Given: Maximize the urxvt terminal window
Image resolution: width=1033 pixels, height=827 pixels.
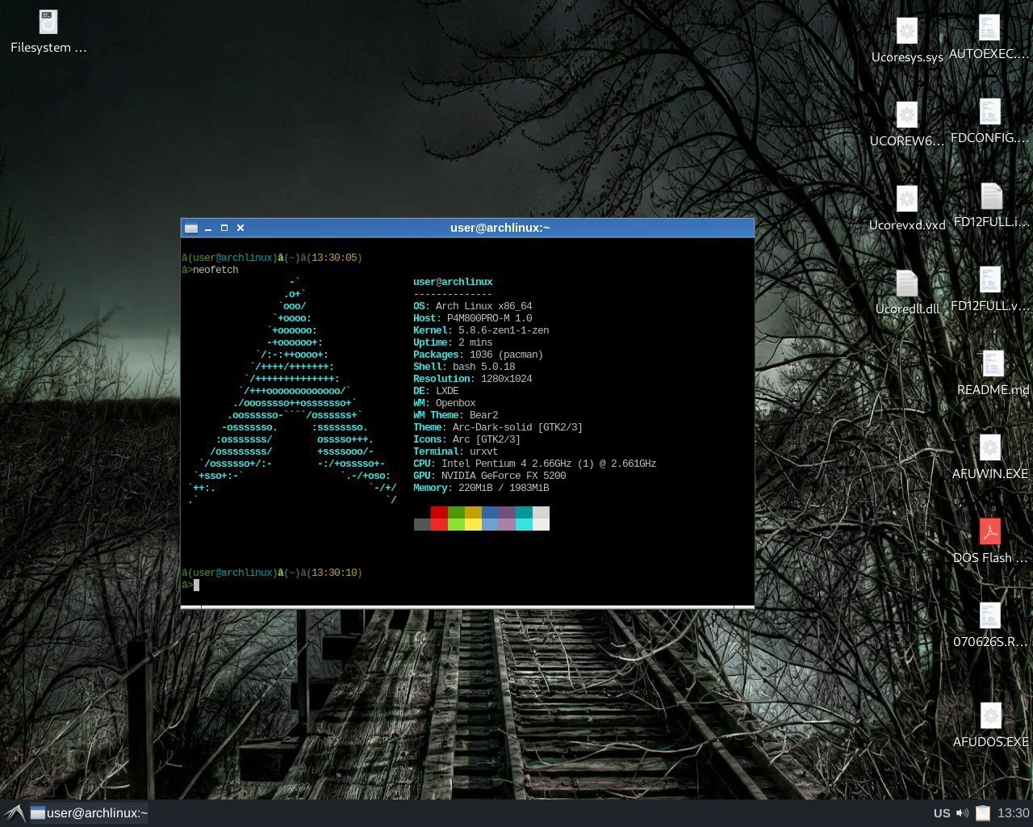Looking at the screenshot, I should tap(224, 228).
